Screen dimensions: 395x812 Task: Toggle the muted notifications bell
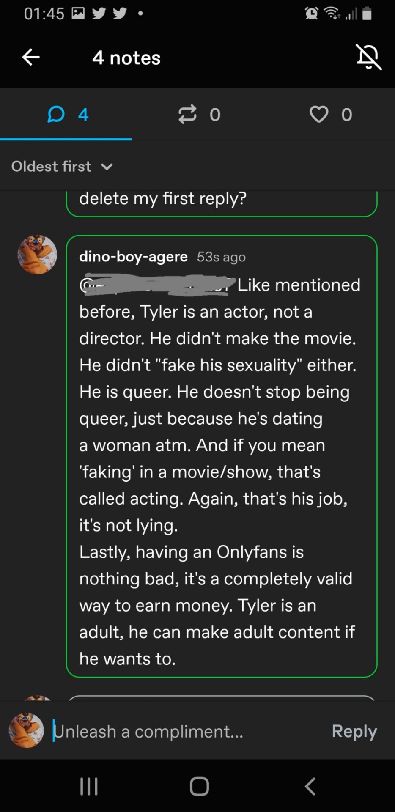tap(368, 57)
